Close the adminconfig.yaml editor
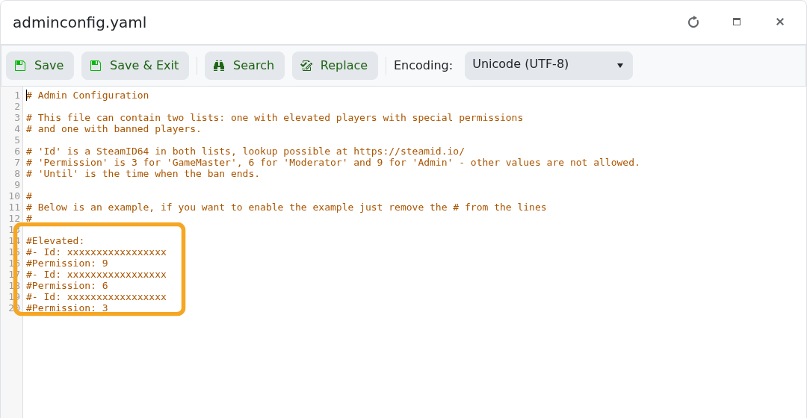The width and height of the screenshot is (807, 418). click(779, 22)
